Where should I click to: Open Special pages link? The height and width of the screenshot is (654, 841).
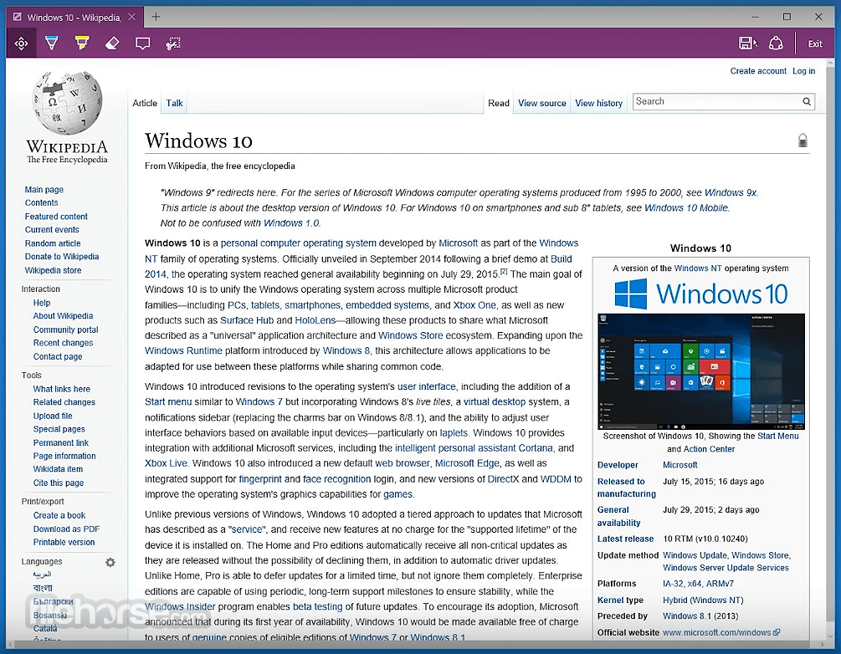click(59, 429)
